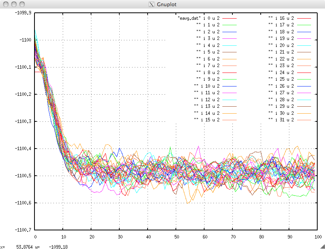
Task: Click the resize grip in bottom-right corner
Action: click(x=322, y=246)
